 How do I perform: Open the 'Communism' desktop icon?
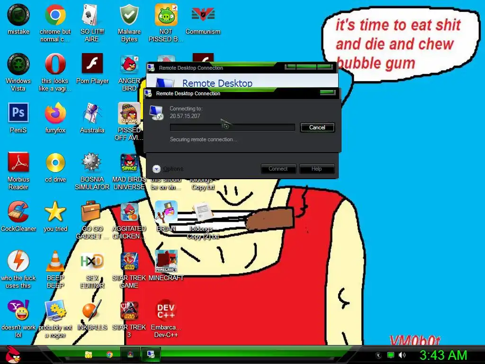[203, 19]
